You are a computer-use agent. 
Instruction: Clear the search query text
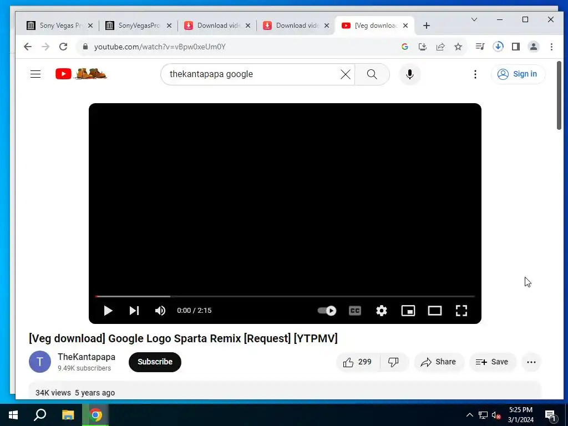(x=346, y=74)
